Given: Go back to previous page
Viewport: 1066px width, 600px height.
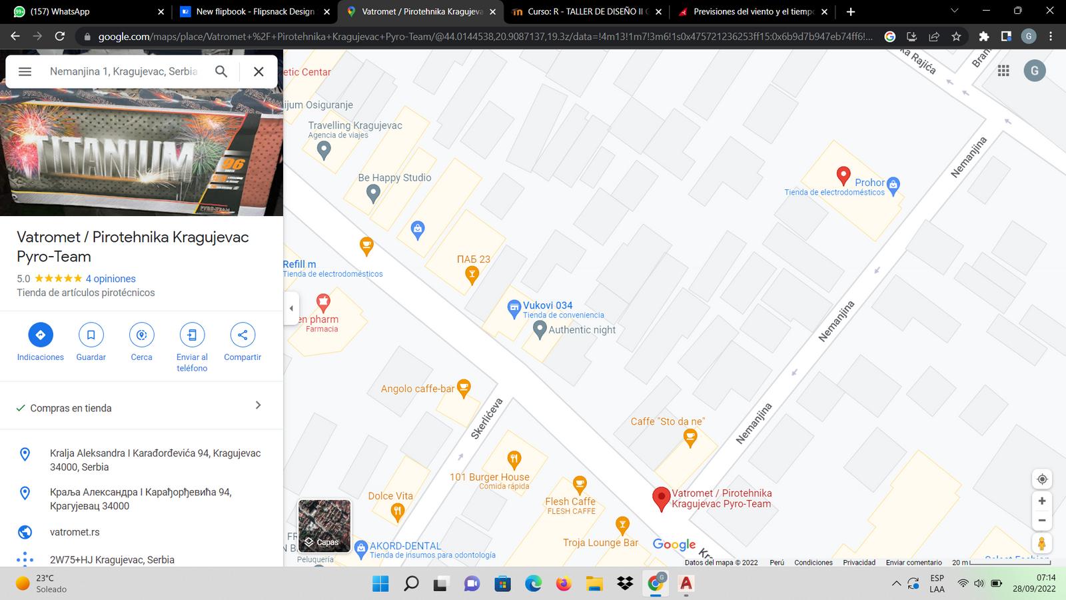Looking at the screenshot, I should [x=15, y=37].
